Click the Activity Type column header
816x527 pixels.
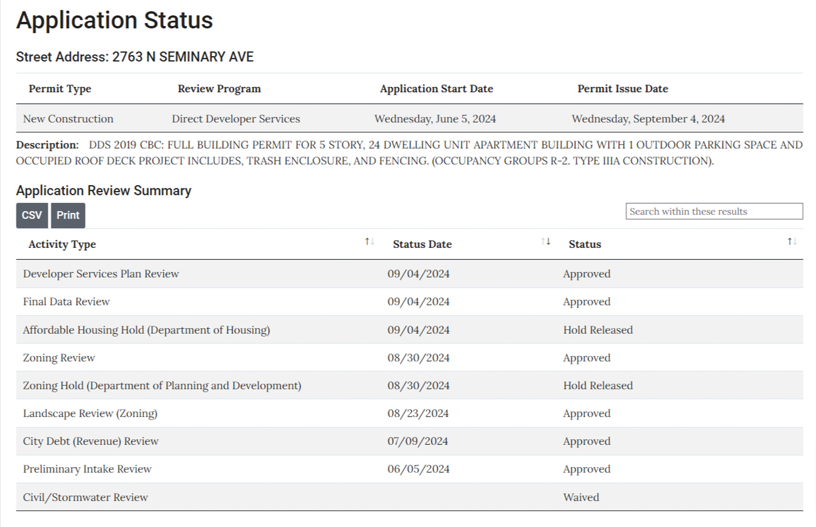click(x=62, y=244)
